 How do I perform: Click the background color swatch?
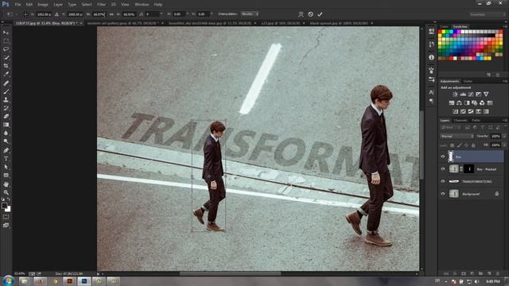pos(8,210)
